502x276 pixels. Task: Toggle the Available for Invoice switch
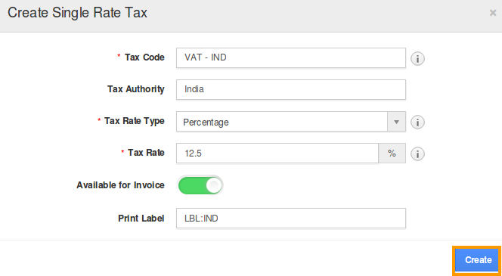point(200,185)
